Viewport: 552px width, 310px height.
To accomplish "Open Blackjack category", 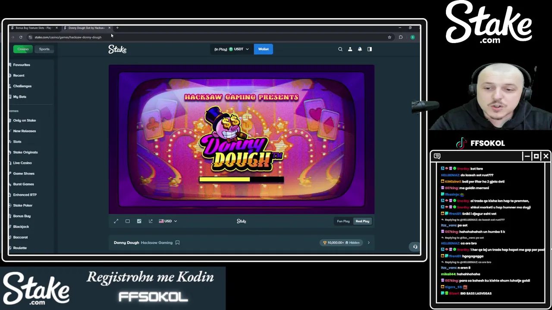I will [21, 226].
